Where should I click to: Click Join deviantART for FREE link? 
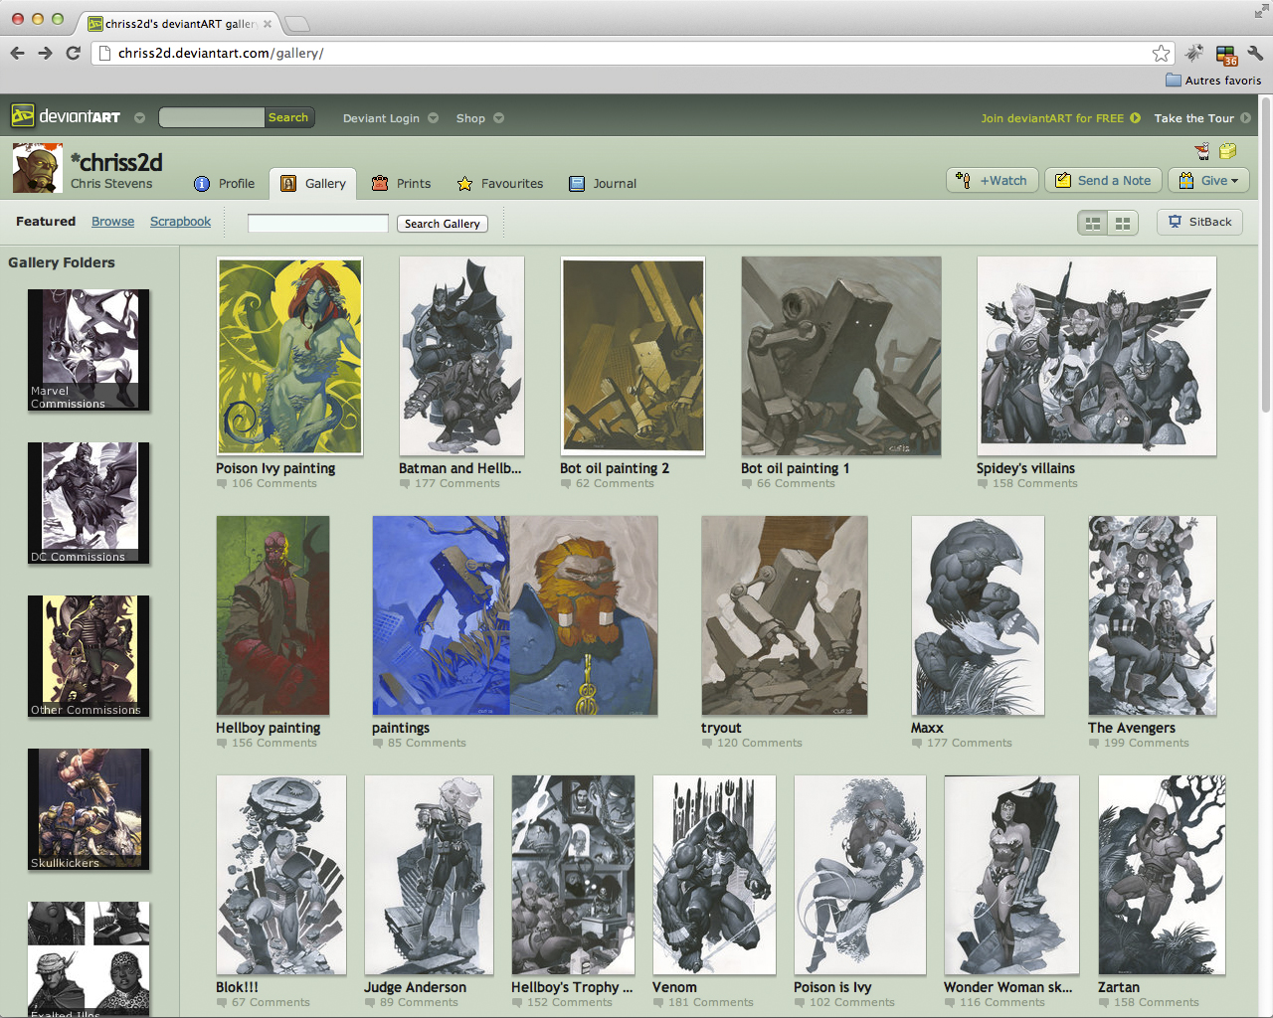click(x=1052, y=118)
